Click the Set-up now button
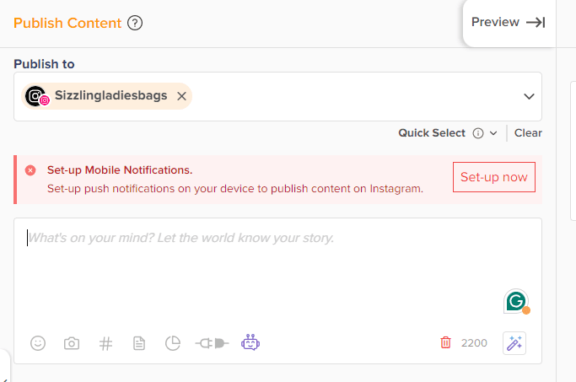Image resolution: width=576 pixels, height=382 pixels. click(494, 177)
